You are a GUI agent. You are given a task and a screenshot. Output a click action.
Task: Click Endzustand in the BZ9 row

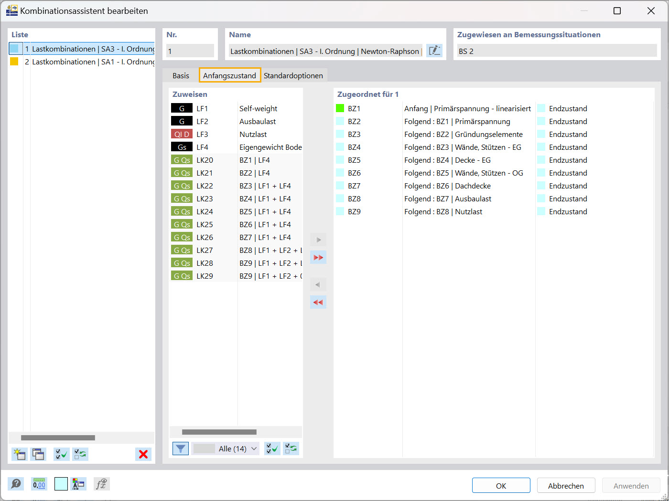pyautogui.click(x=568, y=211)
